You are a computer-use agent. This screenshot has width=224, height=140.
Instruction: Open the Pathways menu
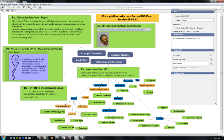click(29, 4)
